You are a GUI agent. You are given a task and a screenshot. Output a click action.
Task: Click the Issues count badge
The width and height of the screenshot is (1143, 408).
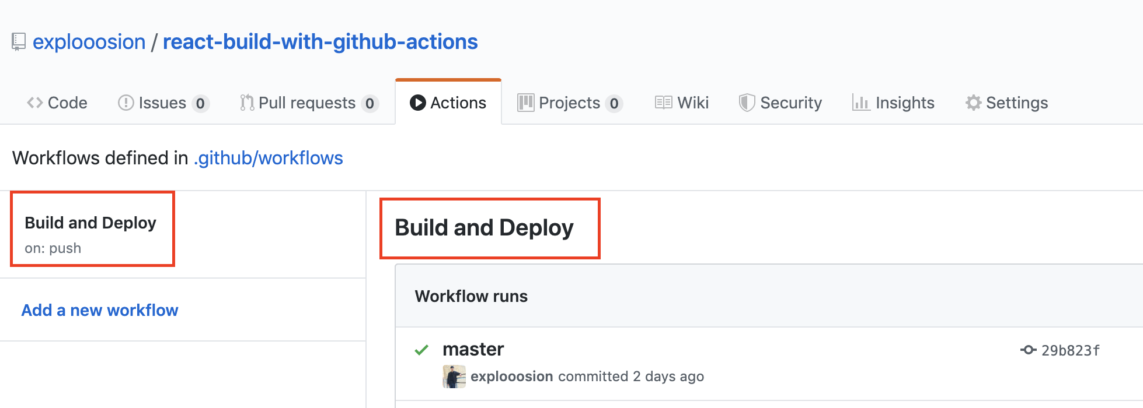tap(200, 103)
